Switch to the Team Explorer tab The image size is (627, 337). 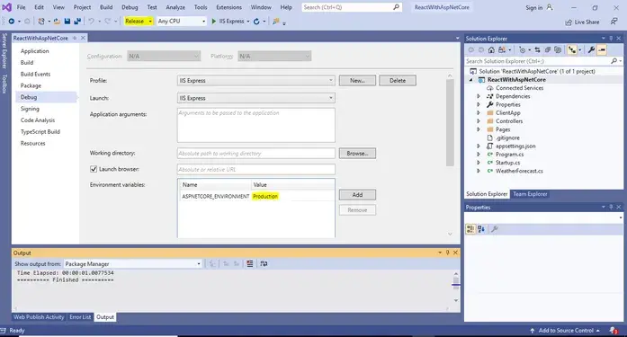tap(530, 194)
